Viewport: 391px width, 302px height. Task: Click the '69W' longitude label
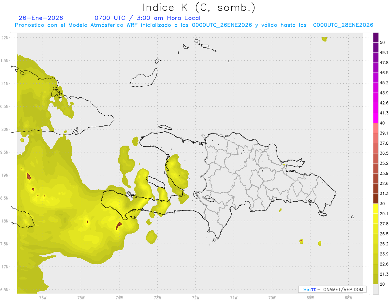(x=310, y=297)
